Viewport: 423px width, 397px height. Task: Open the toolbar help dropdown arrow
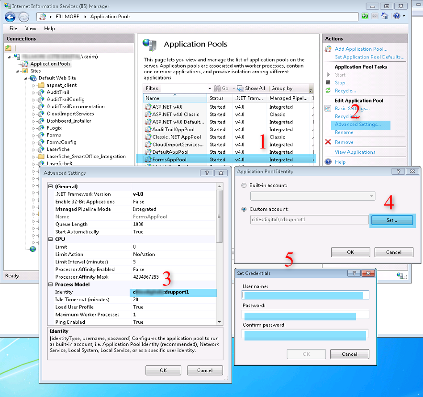tap(404, 16)
